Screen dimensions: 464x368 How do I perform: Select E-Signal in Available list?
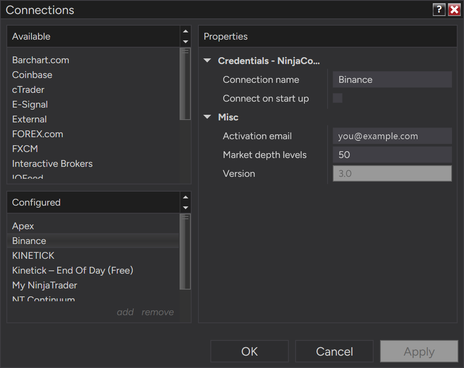93,104
